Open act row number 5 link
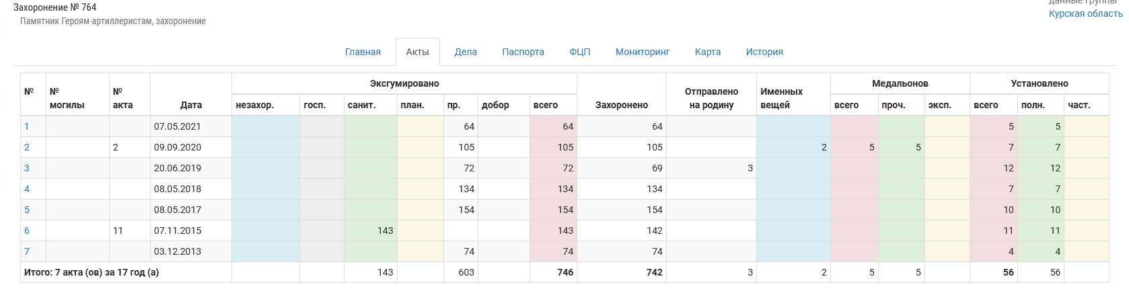 [x=27, y=210]
